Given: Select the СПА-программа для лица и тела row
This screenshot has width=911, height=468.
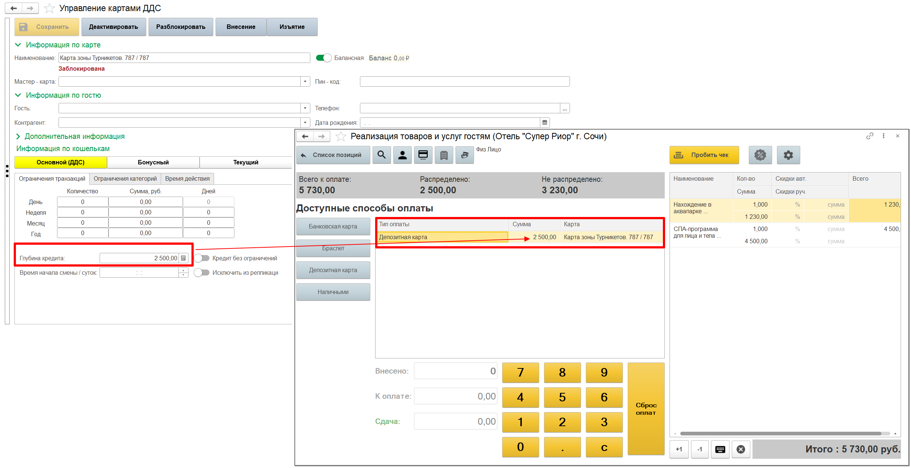Looking at the screenshot, I should pyautogui.click(x=785, y=235).
